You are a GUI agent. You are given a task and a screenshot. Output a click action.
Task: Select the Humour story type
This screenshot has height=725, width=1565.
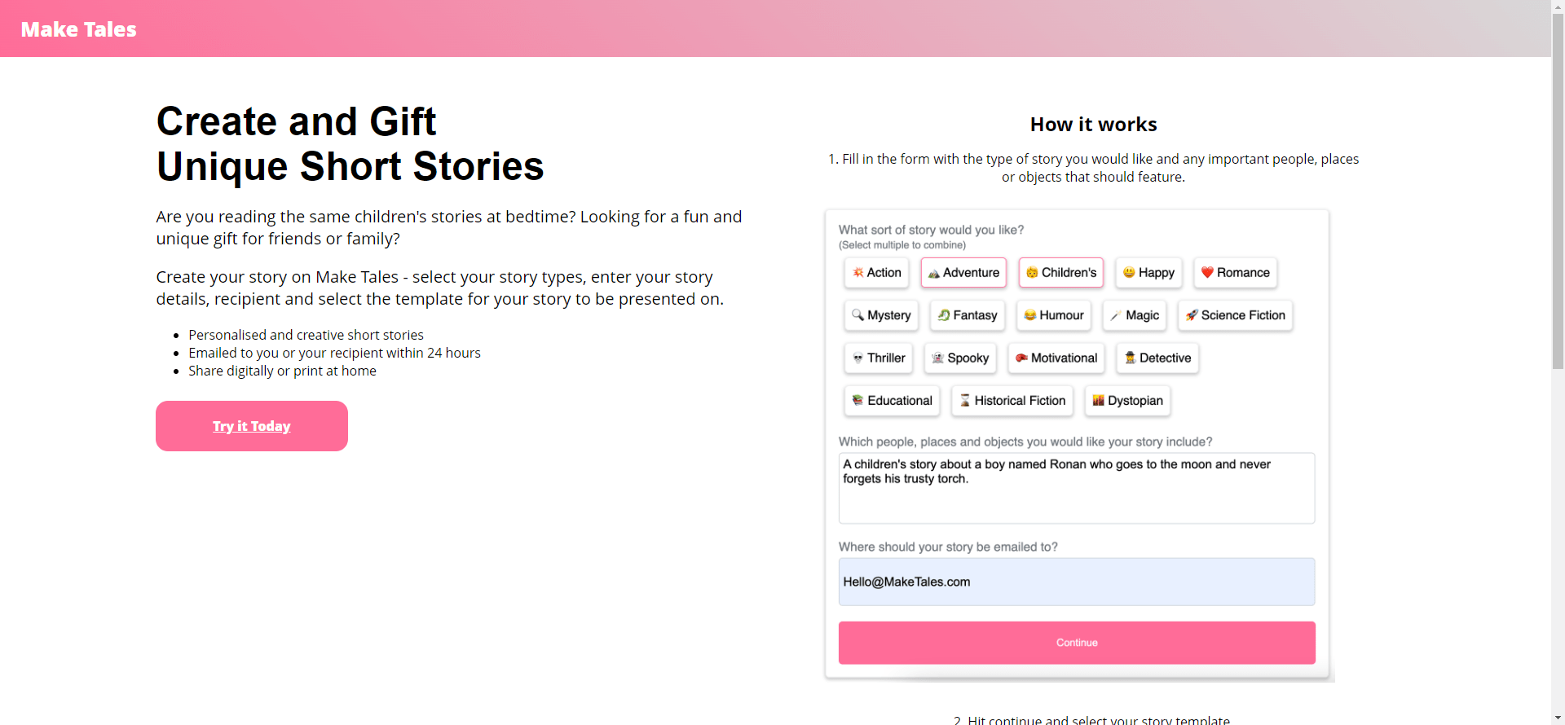[1053, 315]
